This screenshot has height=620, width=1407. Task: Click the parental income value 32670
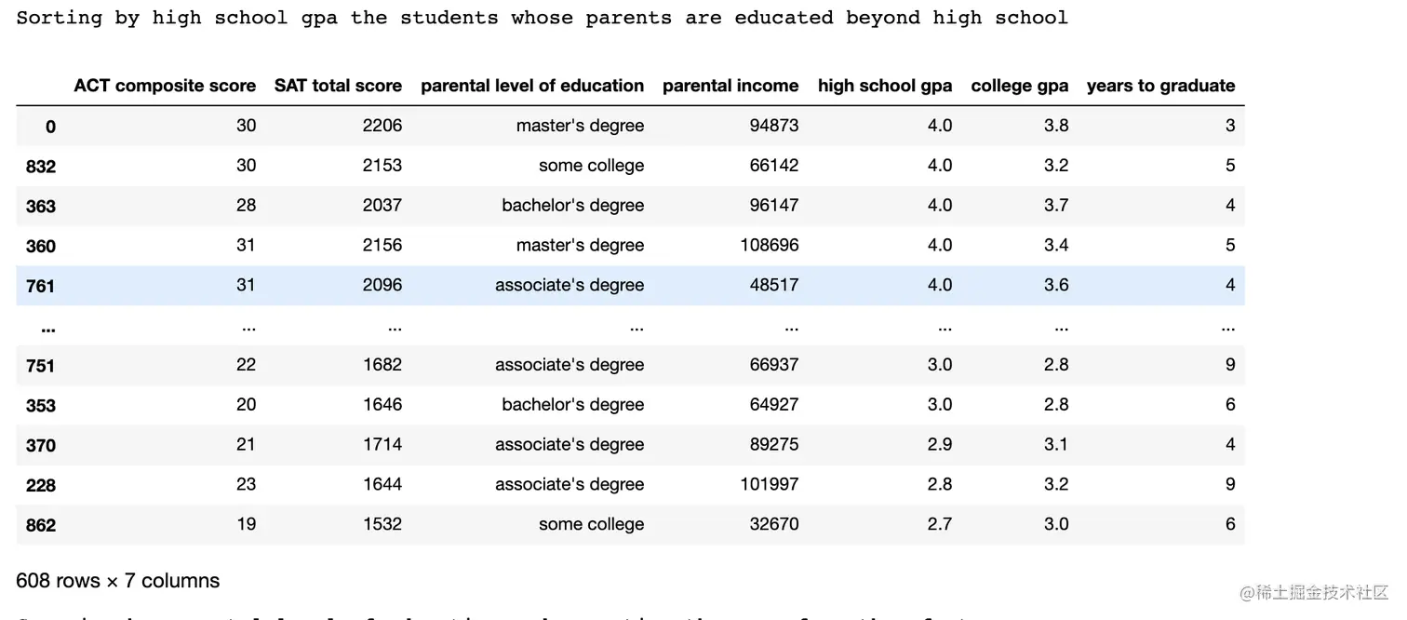coord(774,524)
